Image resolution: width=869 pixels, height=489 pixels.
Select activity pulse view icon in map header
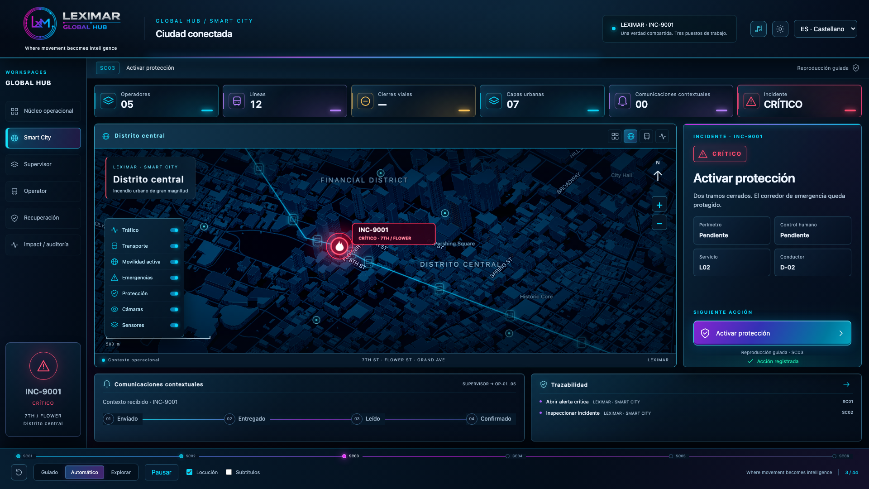(663, 136)
